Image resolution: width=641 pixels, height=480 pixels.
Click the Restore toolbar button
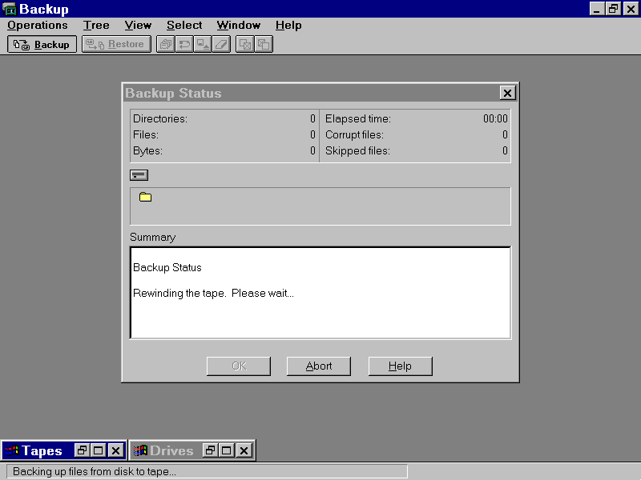pyautogui.click(x=116, y=45)
